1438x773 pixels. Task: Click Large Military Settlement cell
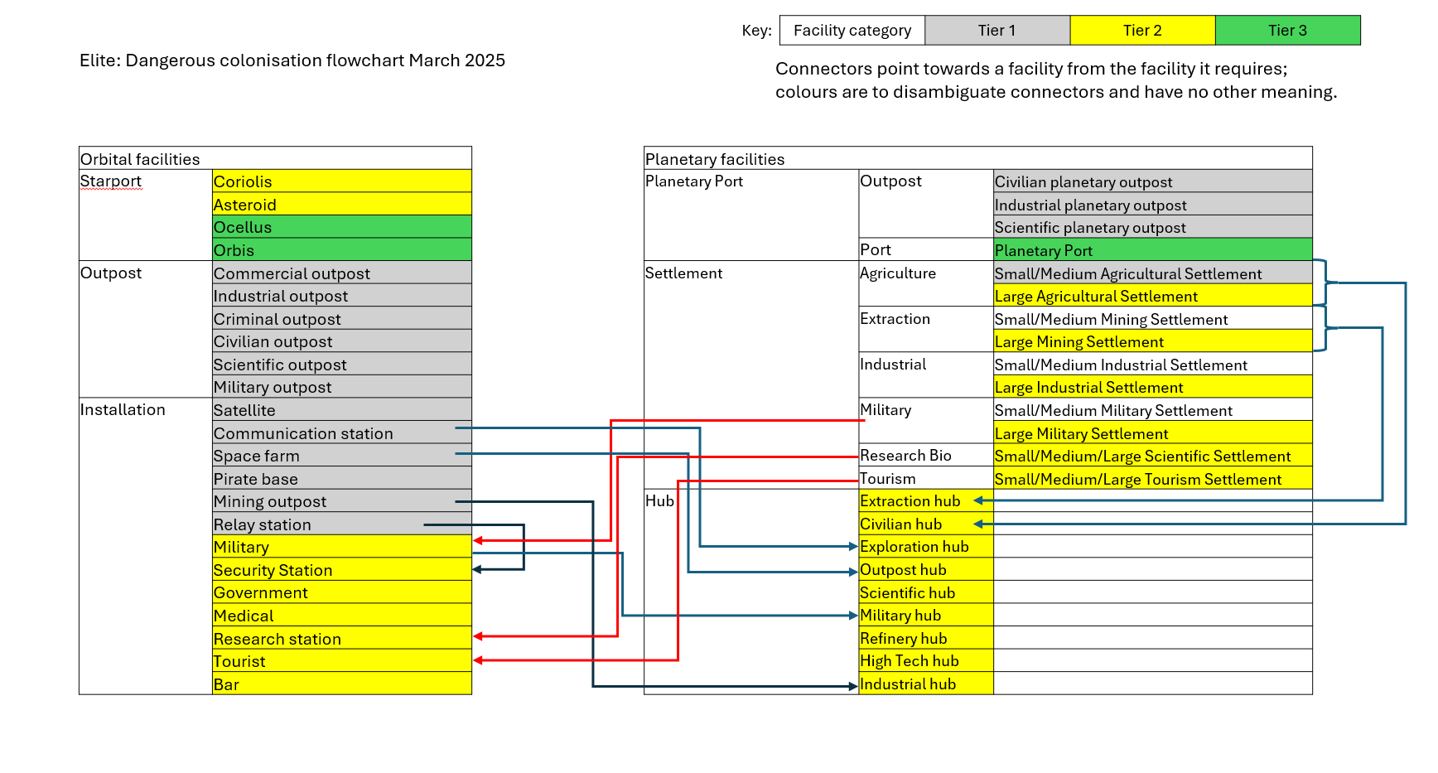point(1153,432)
